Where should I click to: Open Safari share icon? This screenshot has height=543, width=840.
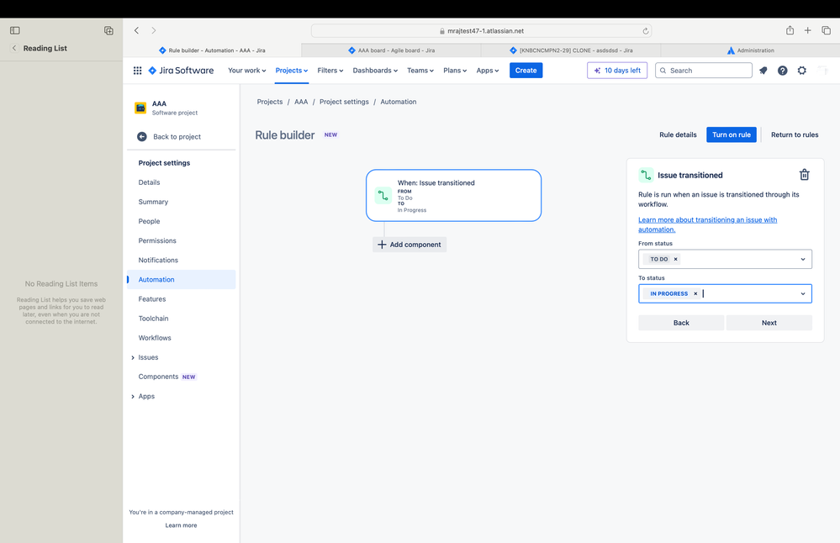coord(790,30)
